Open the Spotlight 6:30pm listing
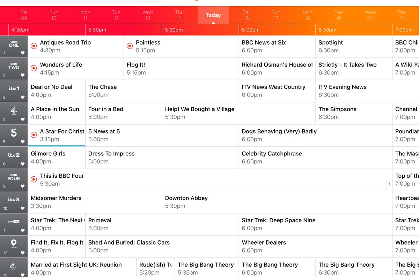 point(354,46)
